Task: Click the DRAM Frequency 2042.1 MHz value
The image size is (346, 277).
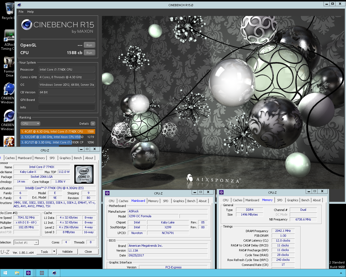Action: [283, 231]
